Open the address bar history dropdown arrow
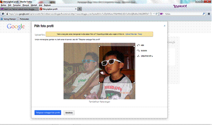This screenshot has height=125, width=212. [x=154, y=14]
